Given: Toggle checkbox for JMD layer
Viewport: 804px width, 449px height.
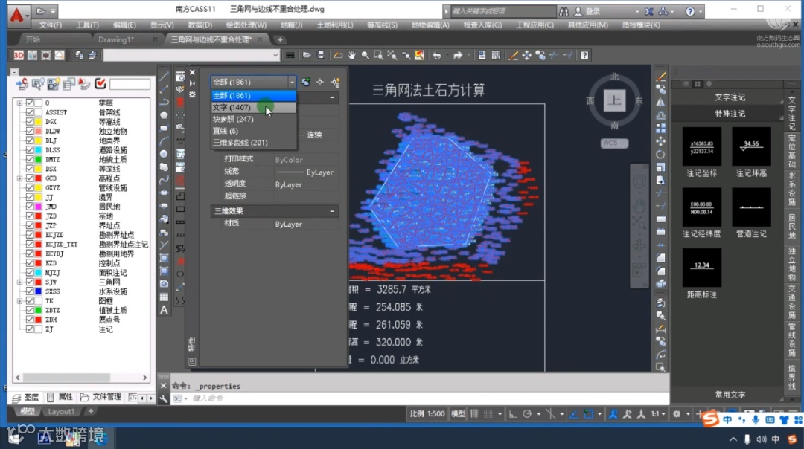Looking at the screenshot, I should (x=30, y=207).
